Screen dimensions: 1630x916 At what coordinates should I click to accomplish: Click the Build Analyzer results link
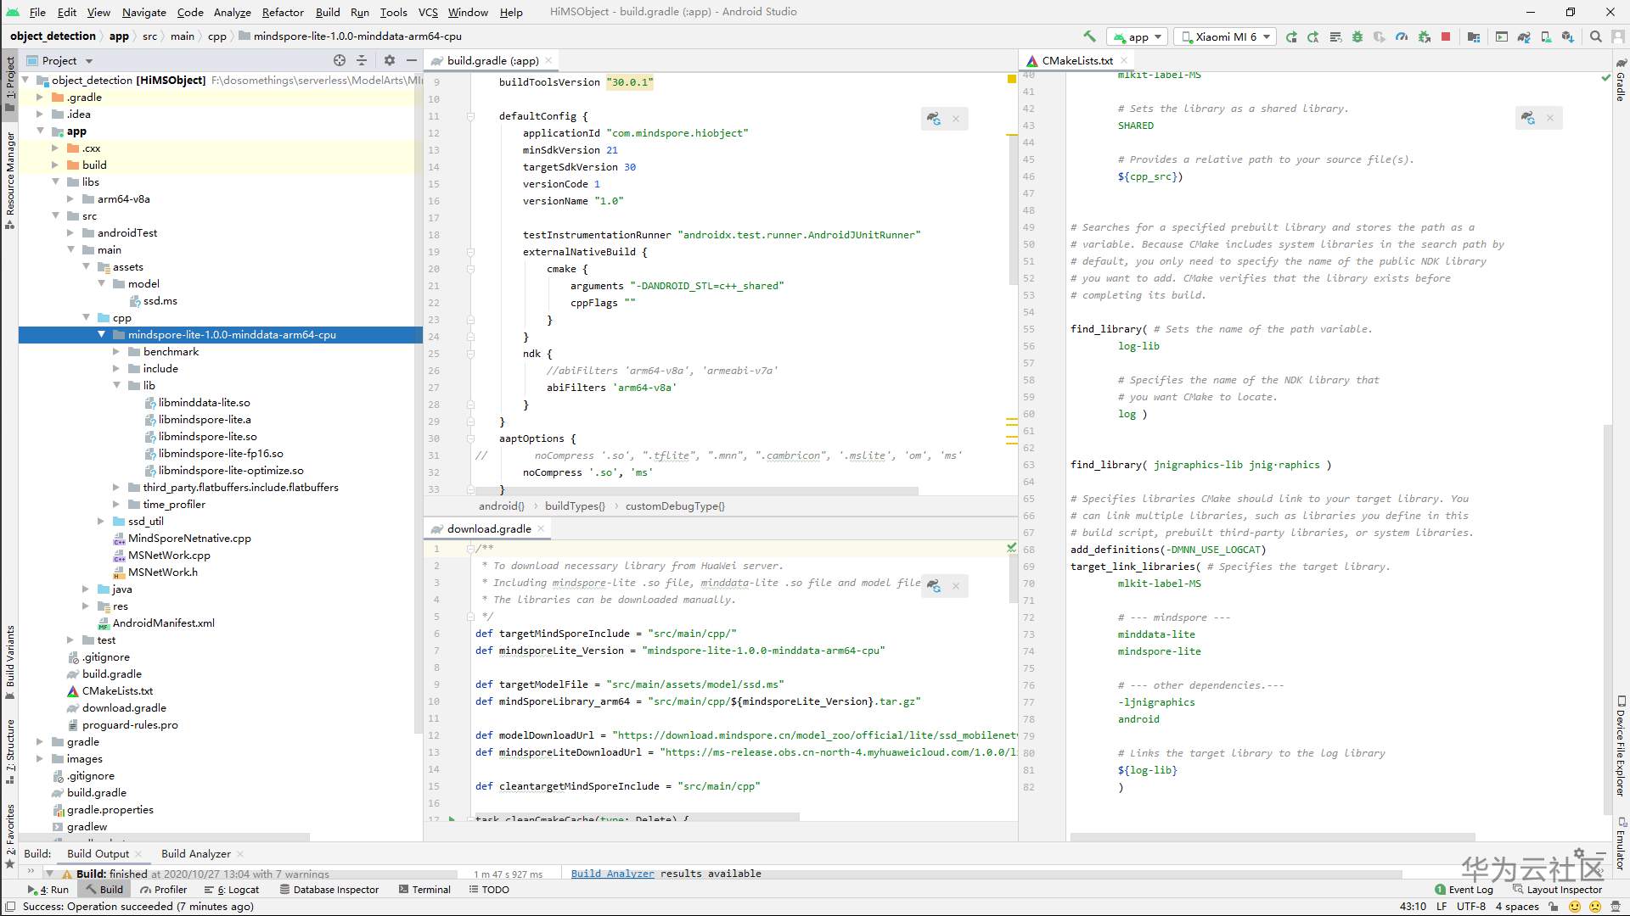(x=612, y=874)
